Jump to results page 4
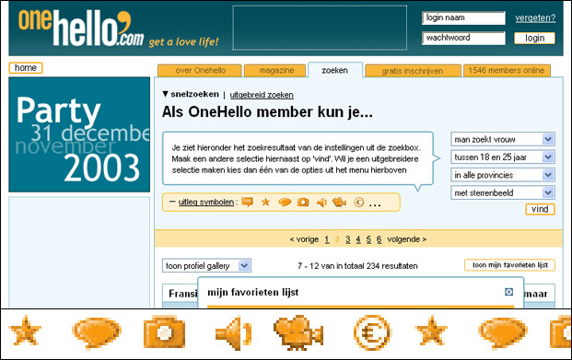This screenshot has height=360, width=572. click(x=358, y=239)
